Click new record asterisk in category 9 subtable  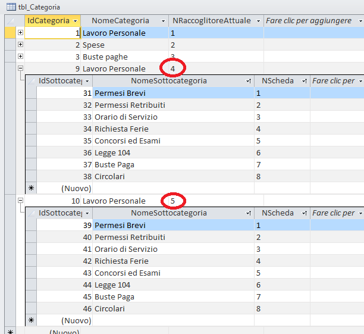pos(31,188)
